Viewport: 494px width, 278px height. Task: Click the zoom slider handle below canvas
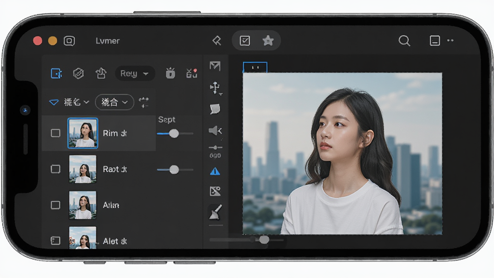[264, 240]
